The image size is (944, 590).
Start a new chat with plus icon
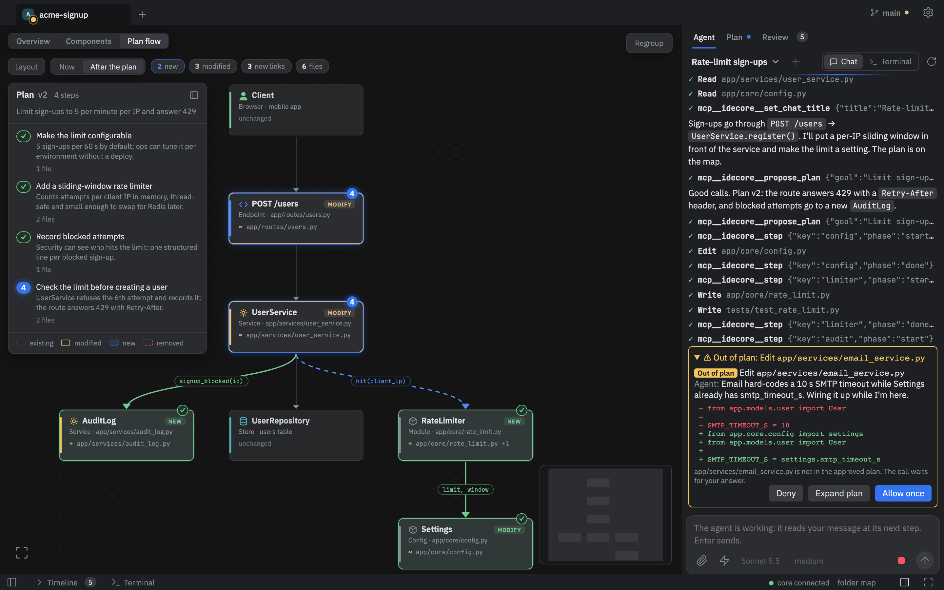(796, 62)
